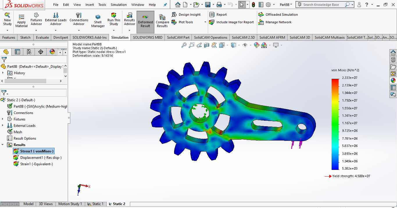The height and width of the screenshot is (208, 397).
Task: Generate a simulation Report
Action: 218,15
